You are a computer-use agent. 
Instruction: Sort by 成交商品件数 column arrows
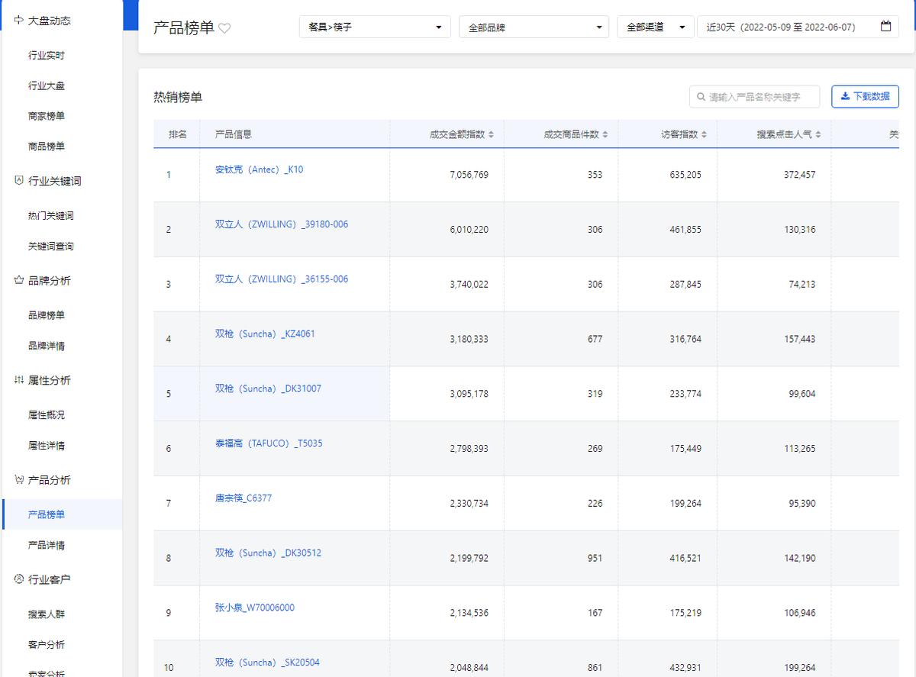click(x=605, y=135)
